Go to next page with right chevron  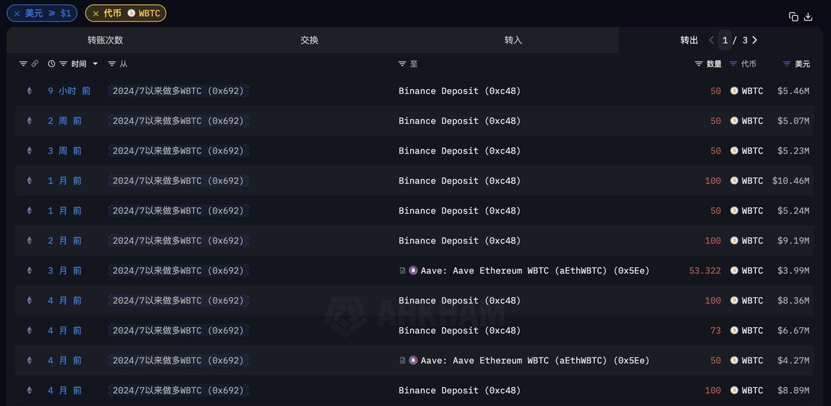tap(755, 40)
